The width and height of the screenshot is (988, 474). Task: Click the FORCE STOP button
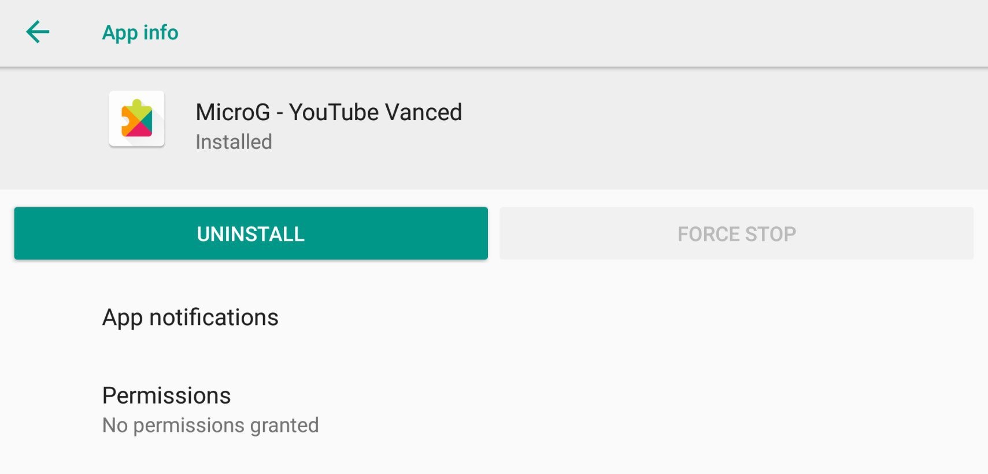tap(737, 234)
